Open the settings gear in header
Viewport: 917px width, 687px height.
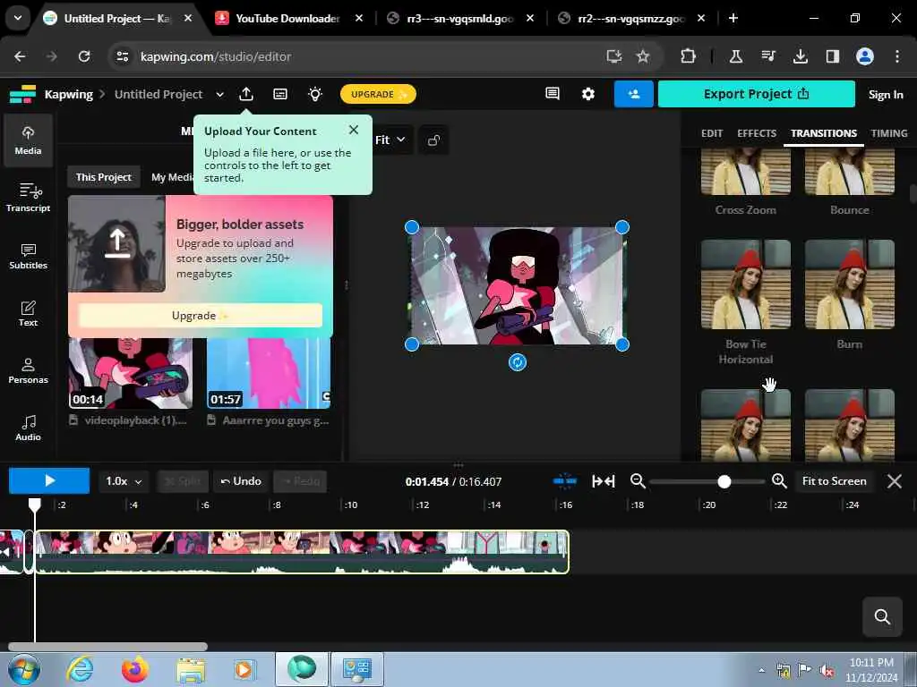coord(587,94)
